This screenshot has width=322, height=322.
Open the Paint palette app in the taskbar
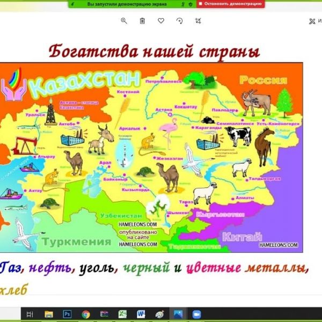click(x=159, y=314)
